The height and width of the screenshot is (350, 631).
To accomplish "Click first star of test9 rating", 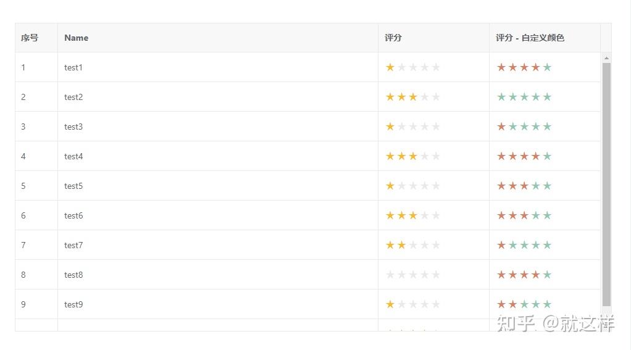I will coord(390,304).
